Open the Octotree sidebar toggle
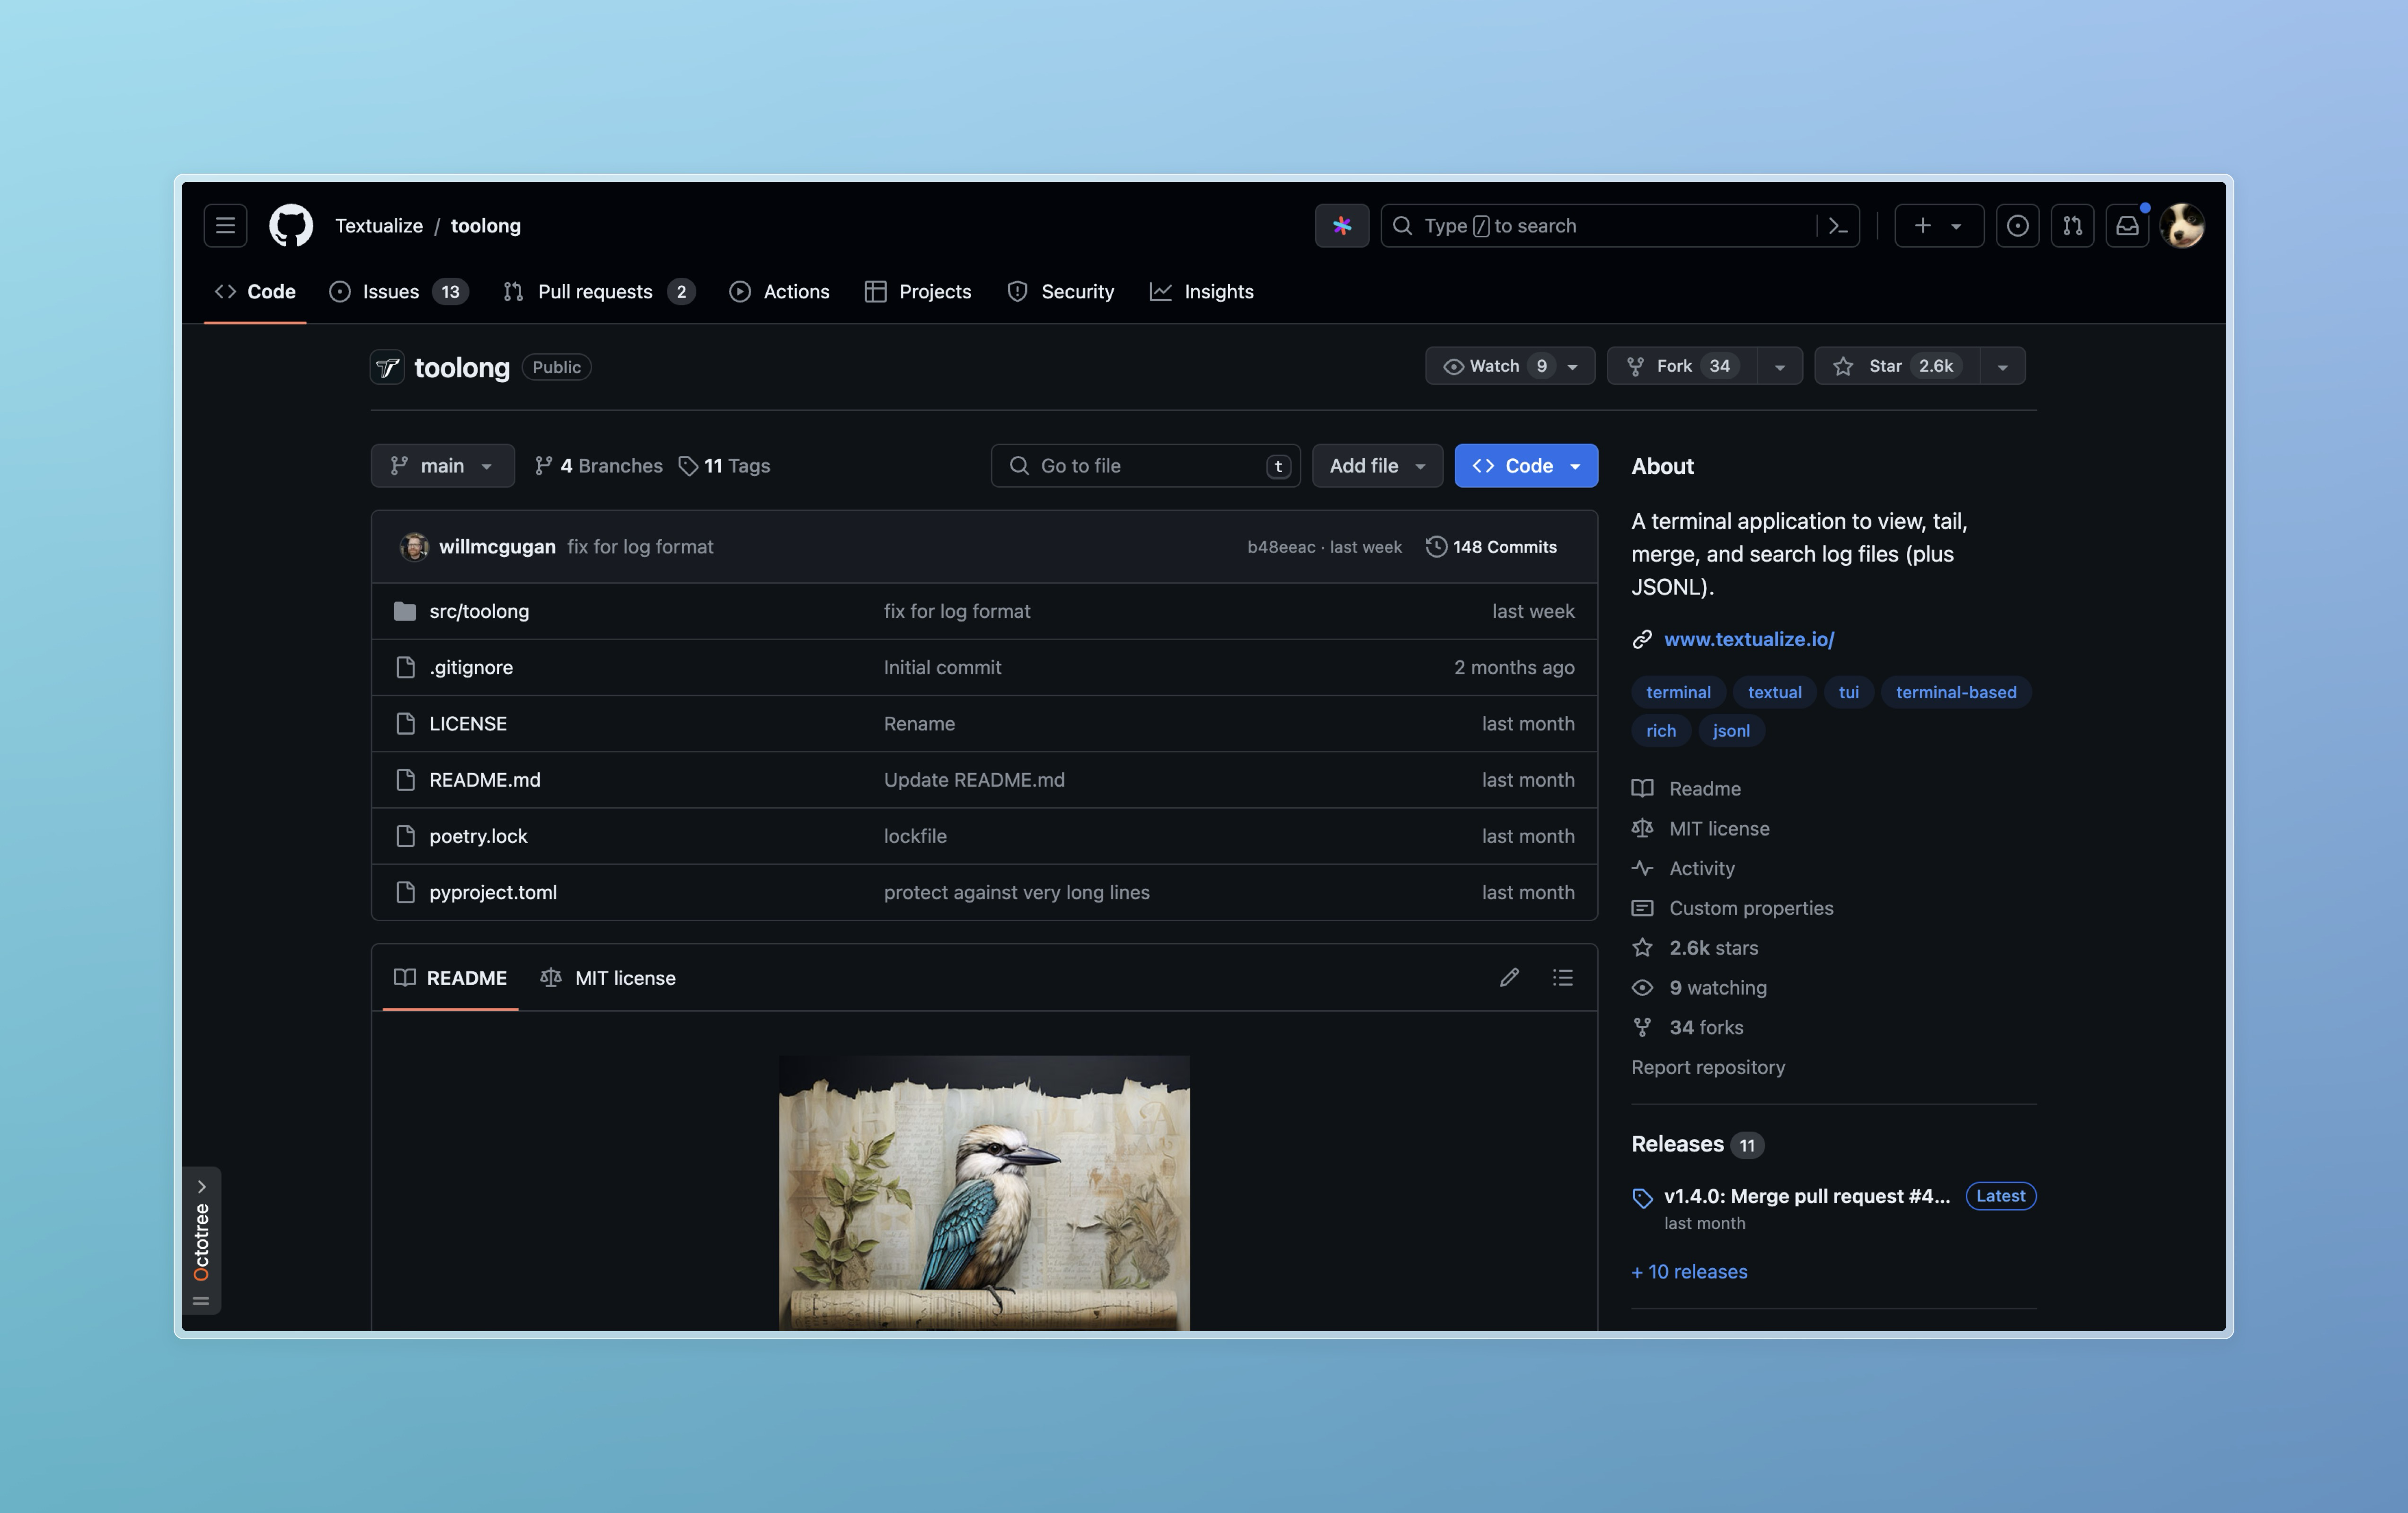Image resolution: width=2408 pixels, height=1513 pixels. [x=201, y=1240]
